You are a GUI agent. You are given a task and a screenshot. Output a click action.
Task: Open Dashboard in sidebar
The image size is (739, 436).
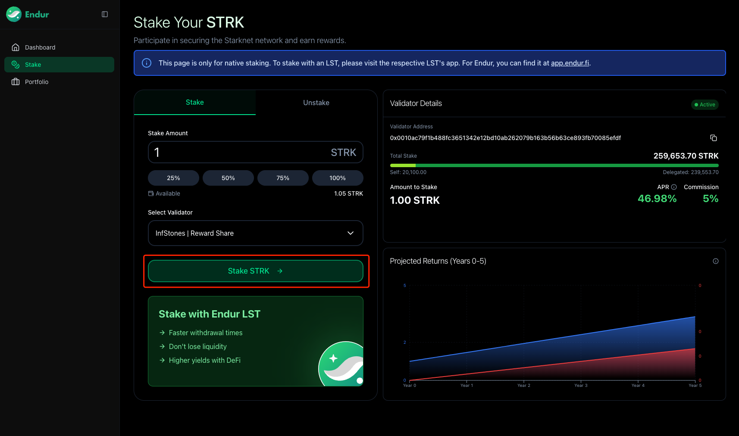[x=59, y=47]
